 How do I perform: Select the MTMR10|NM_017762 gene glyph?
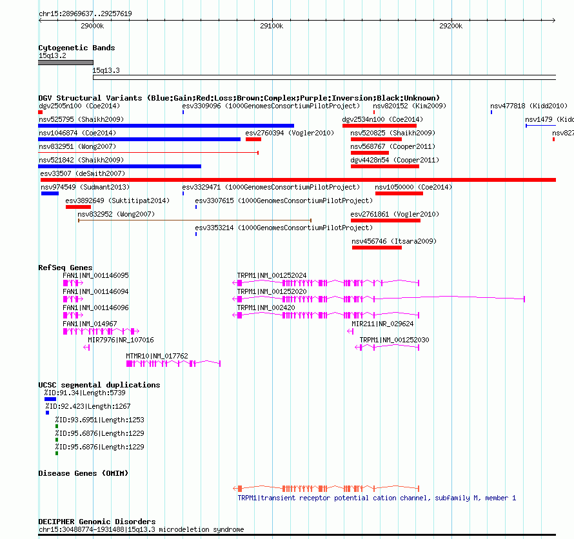click(x=173, y=364)
